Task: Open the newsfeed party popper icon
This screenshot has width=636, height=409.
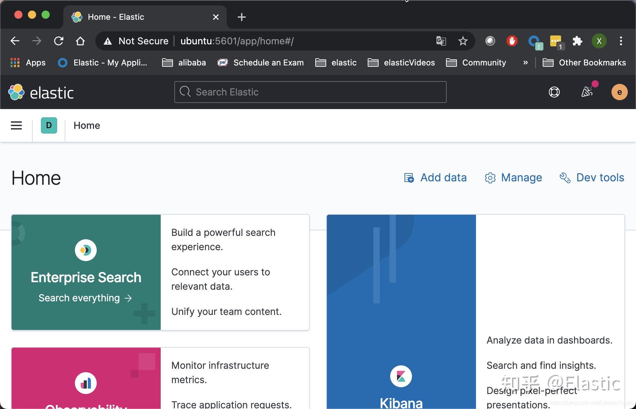Action: [x=587, y=92]
